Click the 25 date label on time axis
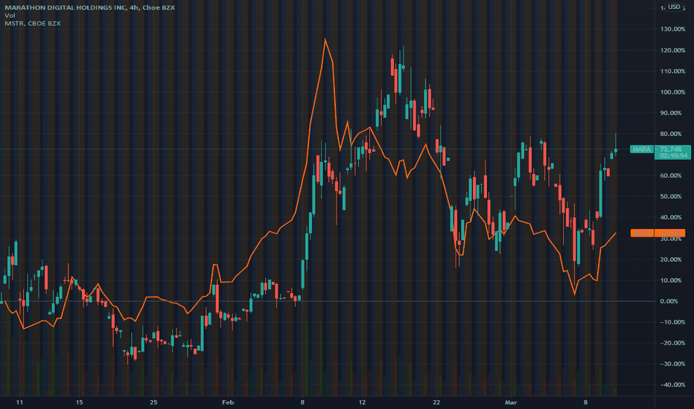Screen dimensions: 694x409 153,402
